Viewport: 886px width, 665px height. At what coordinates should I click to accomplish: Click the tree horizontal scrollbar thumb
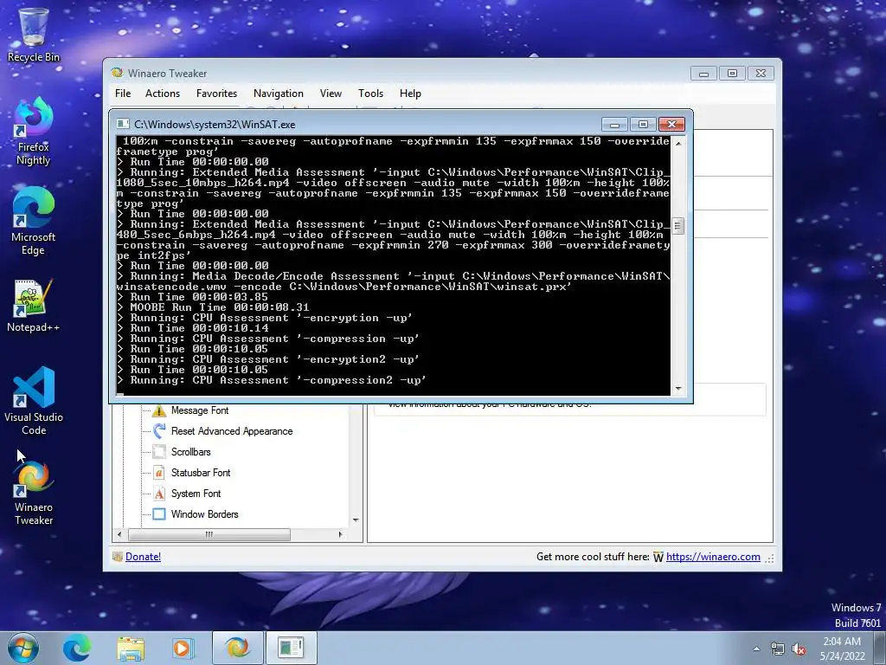point(209,534)
